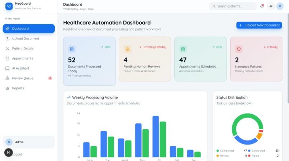Viewport: 289px width, 161px height.
Task: Click the +1 today indicator
Action: pos(270,47)
